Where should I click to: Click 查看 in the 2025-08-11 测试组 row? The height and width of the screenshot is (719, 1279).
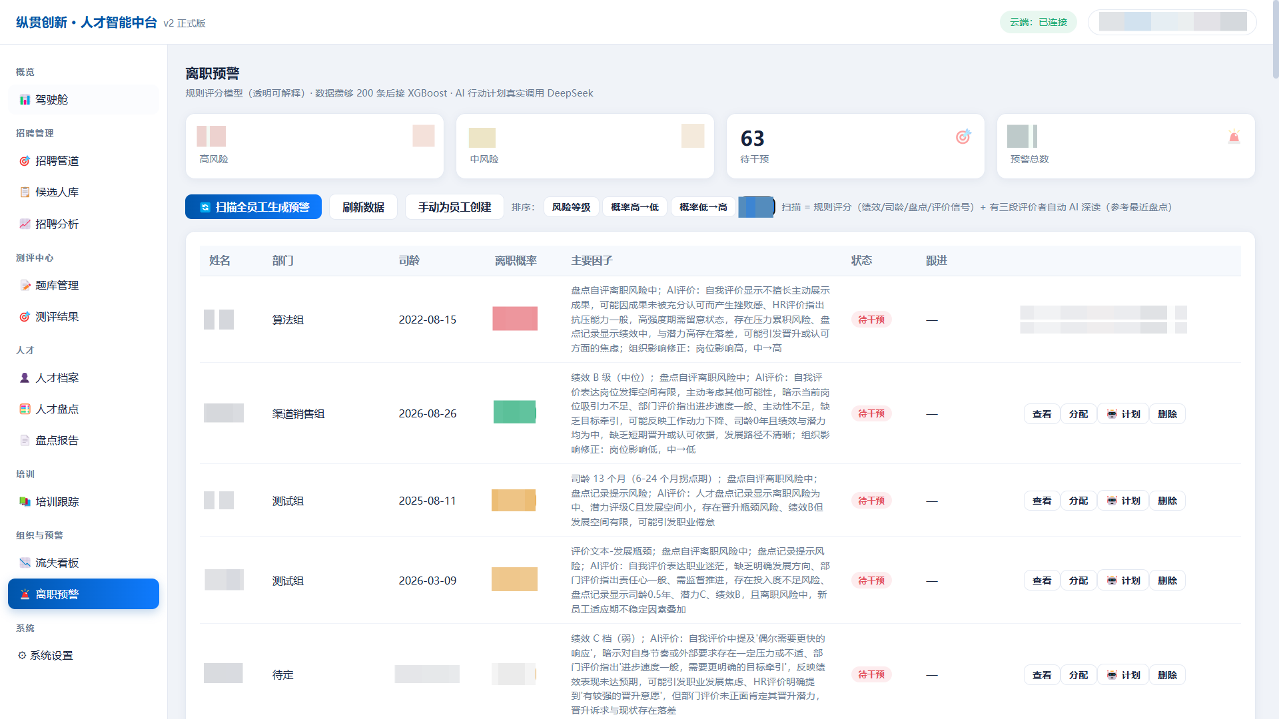(x=1042, y=501)
